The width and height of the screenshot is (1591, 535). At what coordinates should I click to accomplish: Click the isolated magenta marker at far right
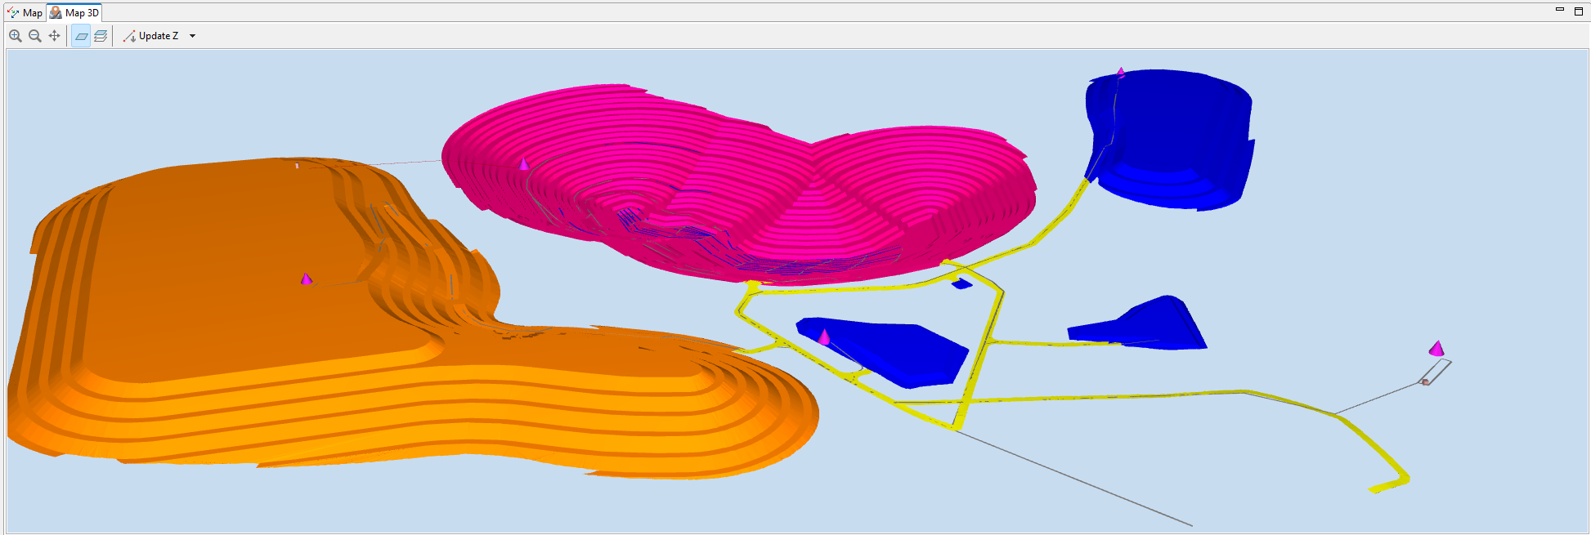(1436, 348)
